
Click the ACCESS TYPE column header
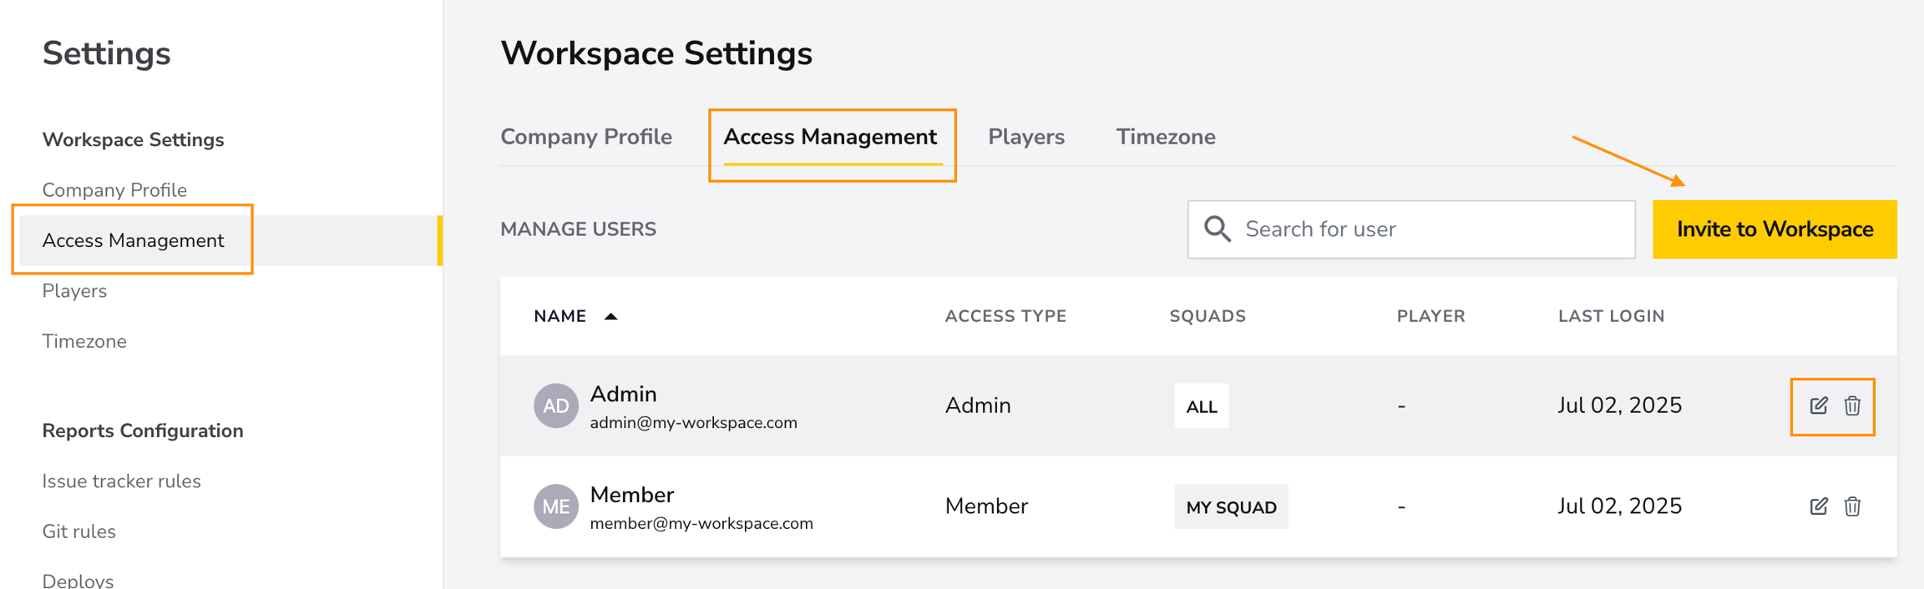[1005, 316]
